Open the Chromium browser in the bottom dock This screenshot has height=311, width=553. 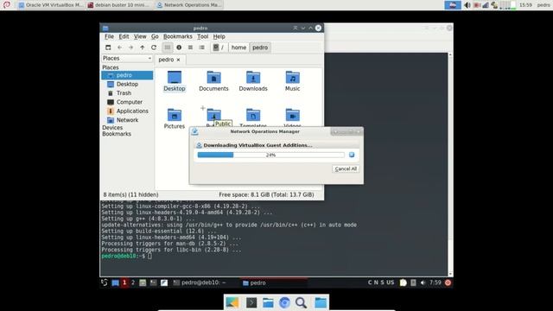click(x=284, y=302)
